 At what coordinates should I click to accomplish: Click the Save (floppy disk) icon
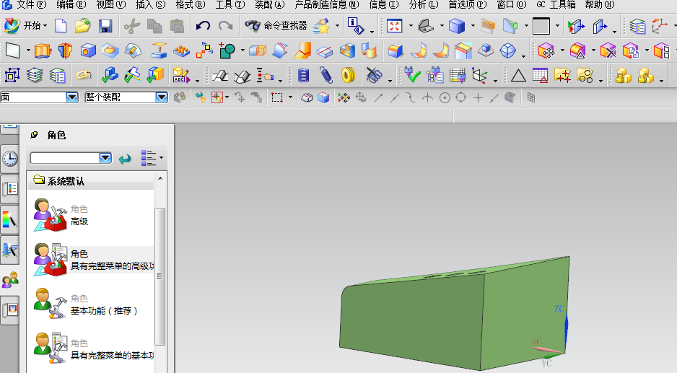coord(105,27)
